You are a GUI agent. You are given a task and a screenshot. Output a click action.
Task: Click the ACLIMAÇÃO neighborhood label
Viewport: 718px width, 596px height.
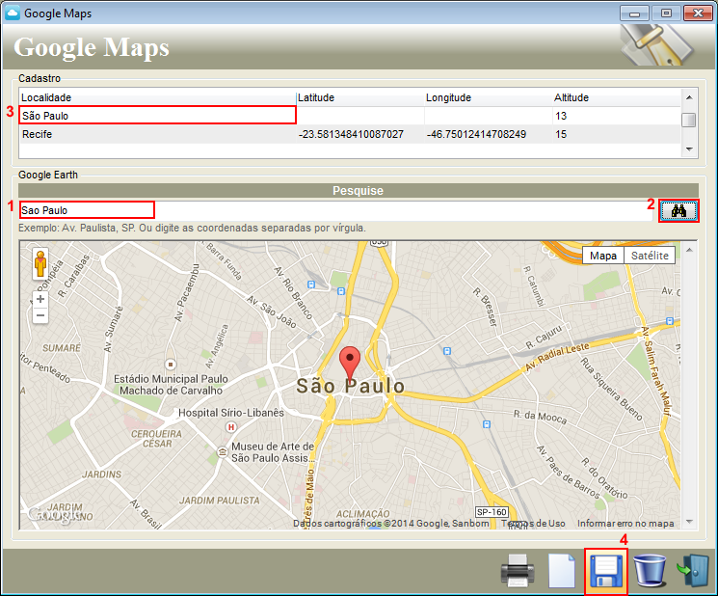pyautogui.click(x=363, y=514)
